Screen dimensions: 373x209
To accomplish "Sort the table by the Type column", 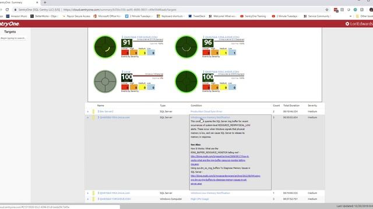I will (x=163, y=106).
